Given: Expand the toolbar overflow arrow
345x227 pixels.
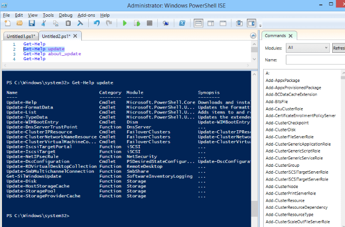Looking at the screenshot, I should [260, 26].
